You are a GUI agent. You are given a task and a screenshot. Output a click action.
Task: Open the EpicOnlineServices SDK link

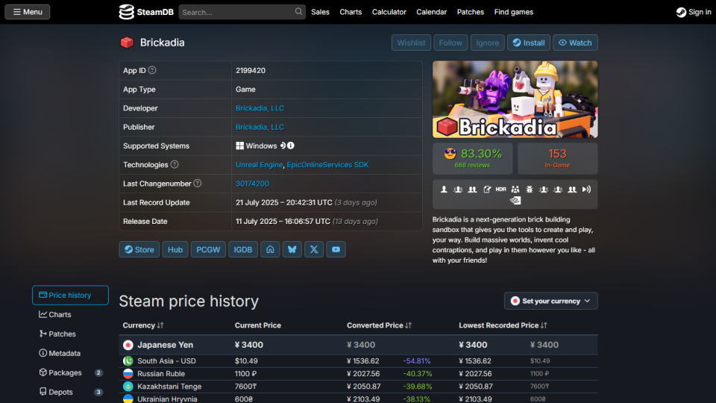pyautogui.click(x=327, y=164)
